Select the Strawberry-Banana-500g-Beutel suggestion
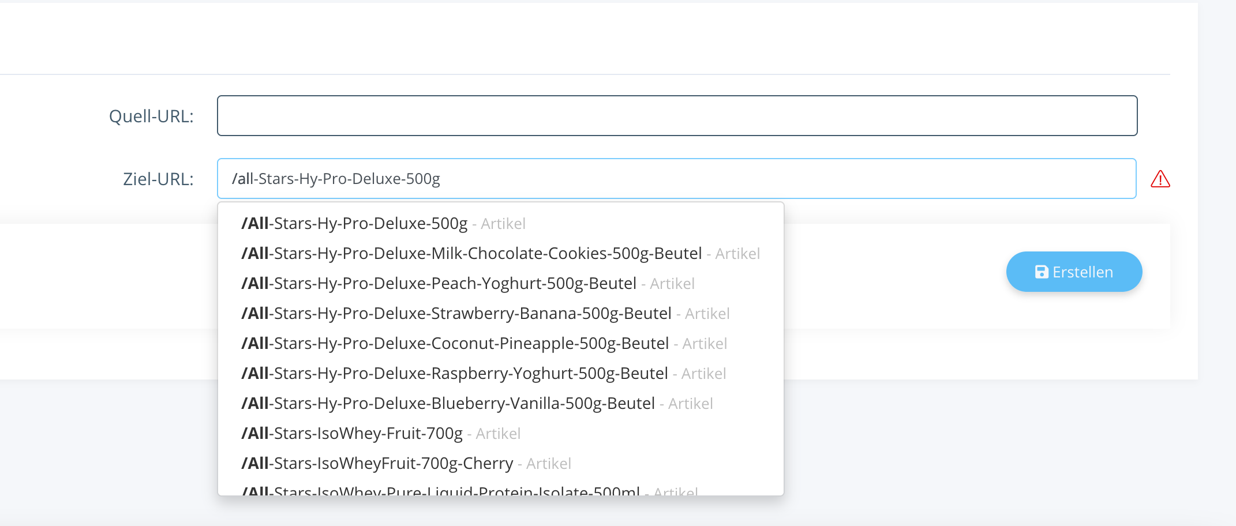 click(x=500, y=314)
